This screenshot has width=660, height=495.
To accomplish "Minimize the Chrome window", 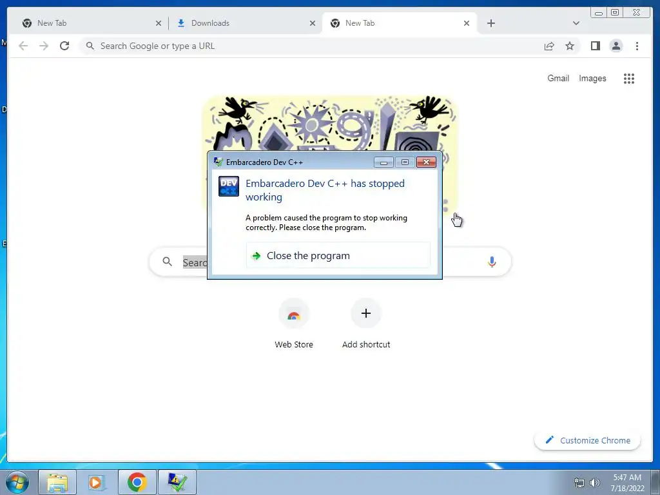I will [x=599, y=13].
